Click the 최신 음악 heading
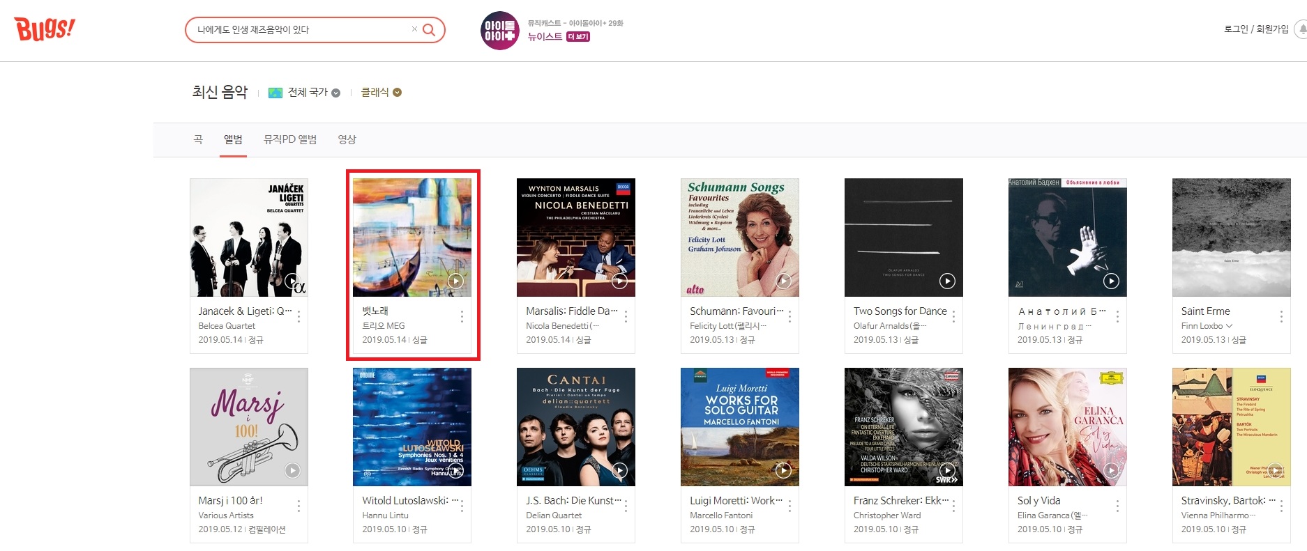Viewport: 1307px width, 551px height. pyautogui.click(x=220, y=92)
